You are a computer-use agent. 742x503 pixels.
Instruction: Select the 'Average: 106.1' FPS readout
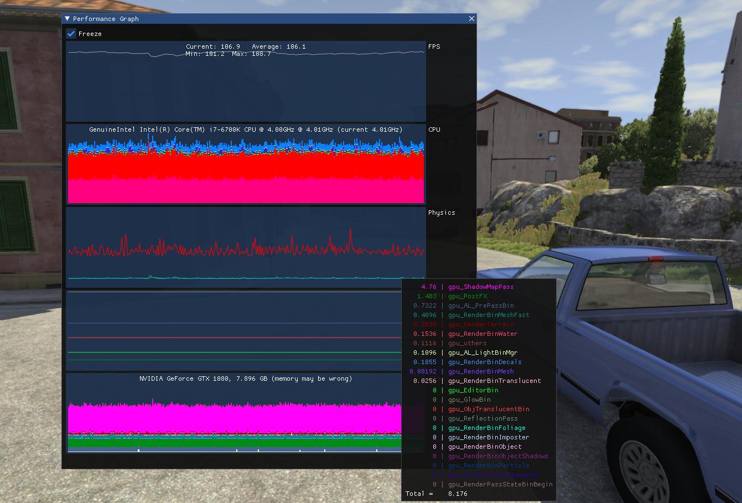[x=279, y=46]
